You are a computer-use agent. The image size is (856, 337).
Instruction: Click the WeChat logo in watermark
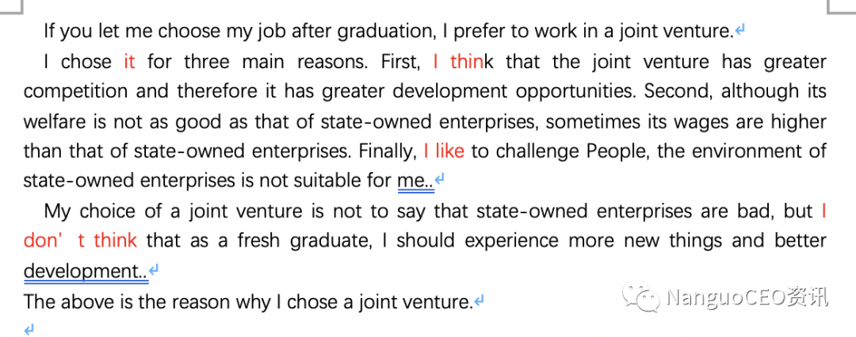(x=641, y=297)
